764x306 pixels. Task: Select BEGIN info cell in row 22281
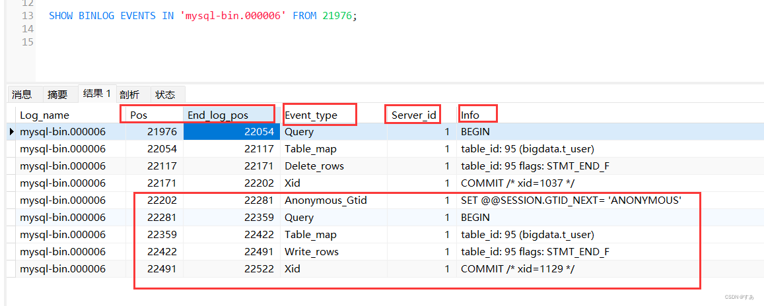point(609,218)
